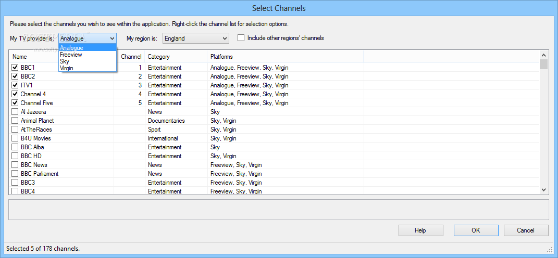558x258 pixels.
Task: Uncheck the BBC1 channel checkbox
Action: coord(15,67)
